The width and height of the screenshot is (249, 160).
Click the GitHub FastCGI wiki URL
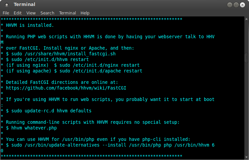66,88
